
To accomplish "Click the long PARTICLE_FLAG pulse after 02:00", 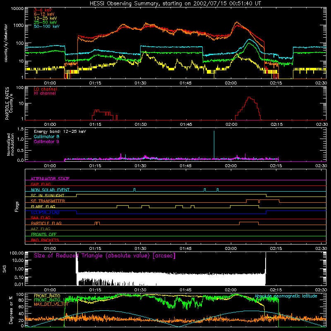I will (x=249, y=223).
